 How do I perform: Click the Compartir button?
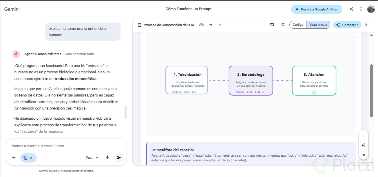(347, 25)
